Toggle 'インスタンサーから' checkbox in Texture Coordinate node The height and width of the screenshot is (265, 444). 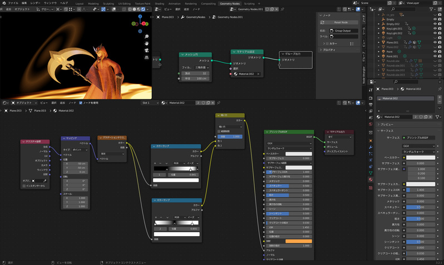(24, 186)
